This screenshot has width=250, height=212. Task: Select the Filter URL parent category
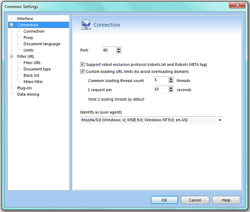point(26,57)
